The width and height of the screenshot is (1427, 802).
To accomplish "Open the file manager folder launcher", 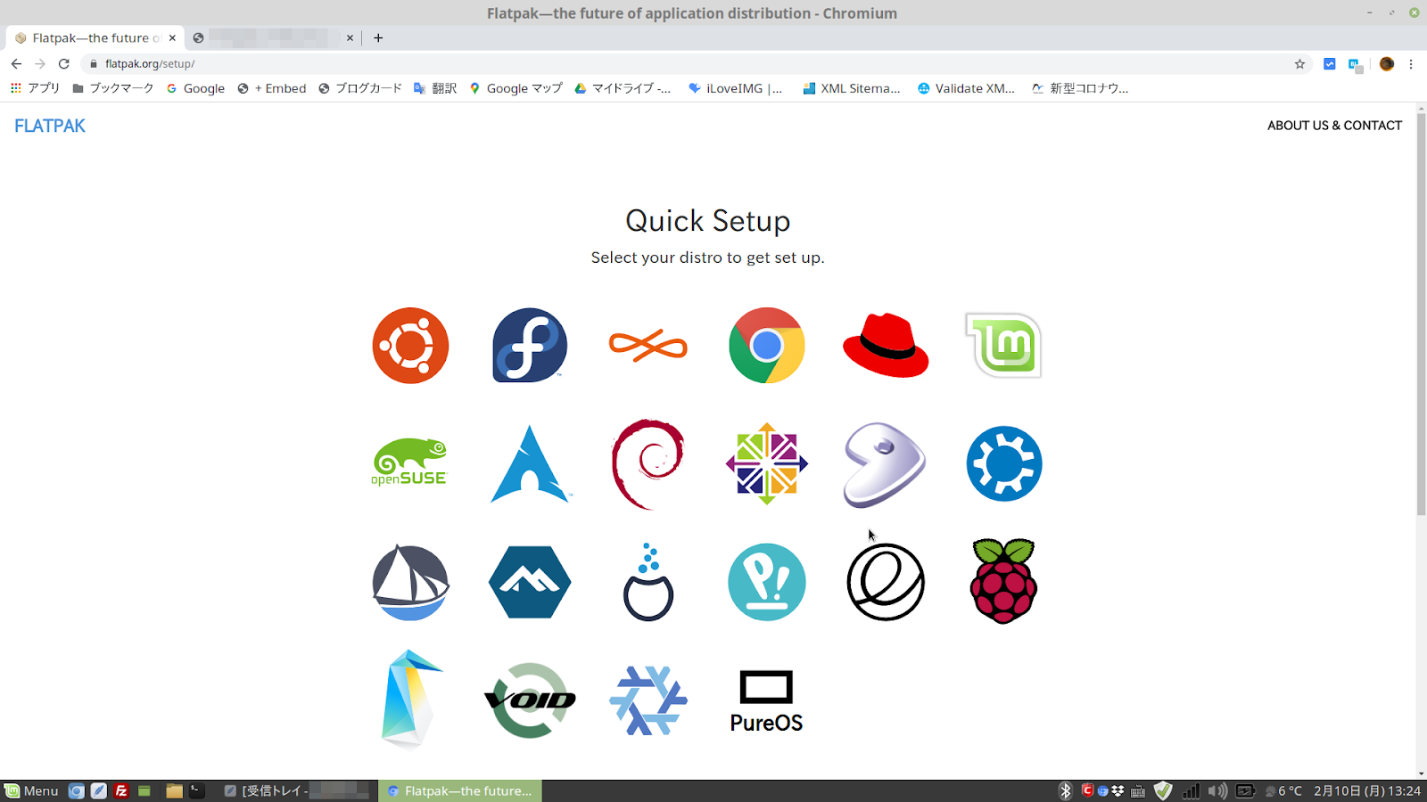I will point(174,790).
